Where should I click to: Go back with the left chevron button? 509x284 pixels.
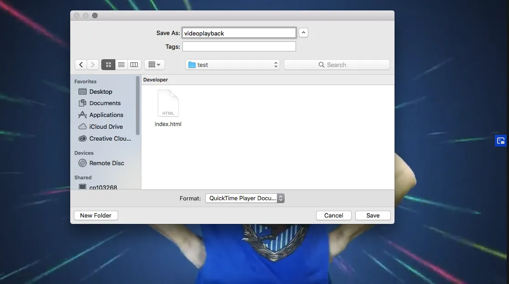click(81, 65)
